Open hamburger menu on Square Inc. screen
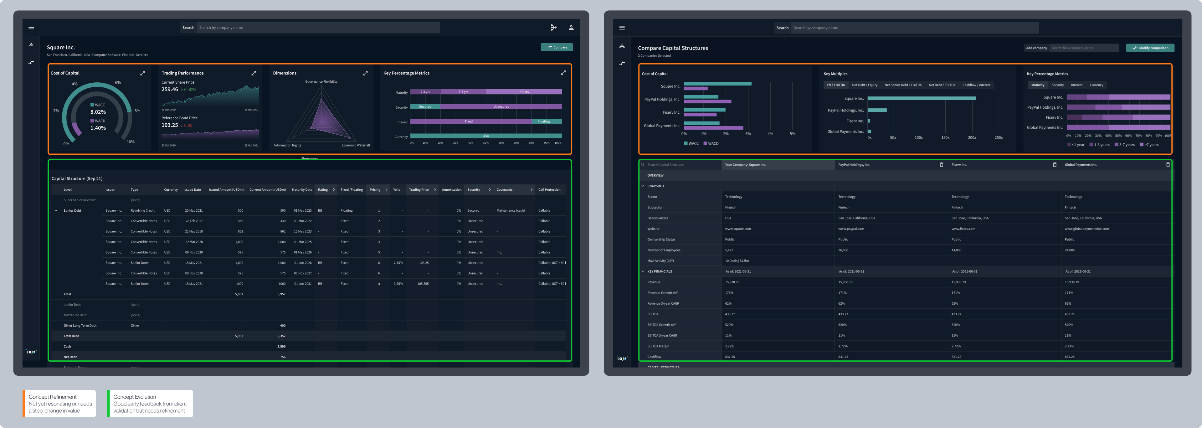Viewport: 1202px width, 428px height. tap(31, 28)
